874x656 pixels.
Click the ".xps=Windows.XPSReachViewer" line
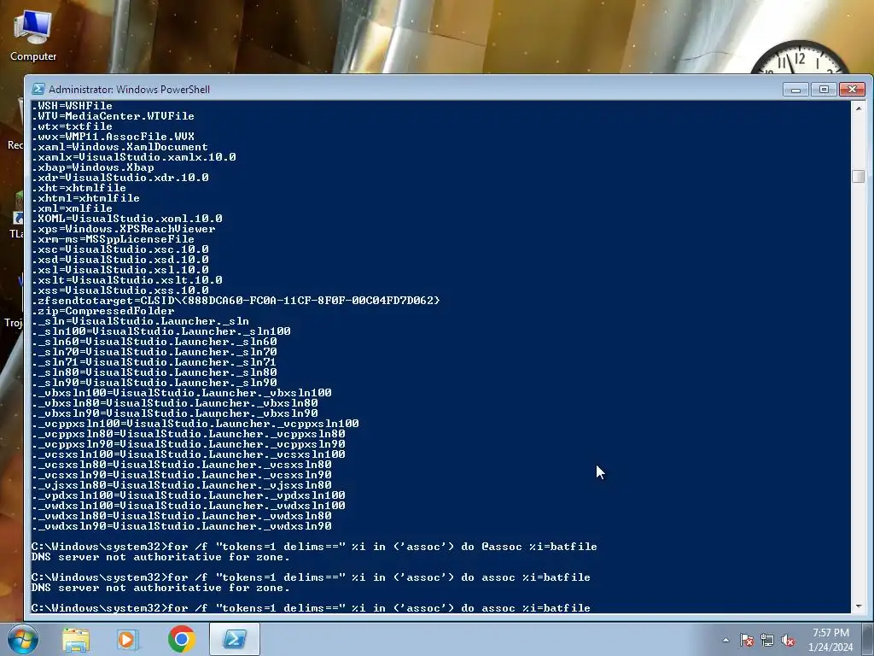[123, 229]
